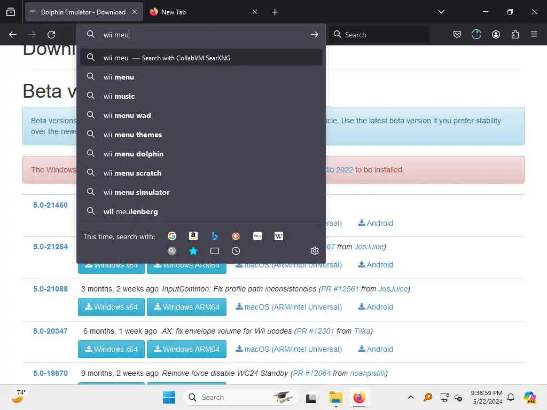Choose the 'wii menu dolphin' suggestion
Image resolution: width=547 pixels, height=410 pixels.
coord(201,153)
